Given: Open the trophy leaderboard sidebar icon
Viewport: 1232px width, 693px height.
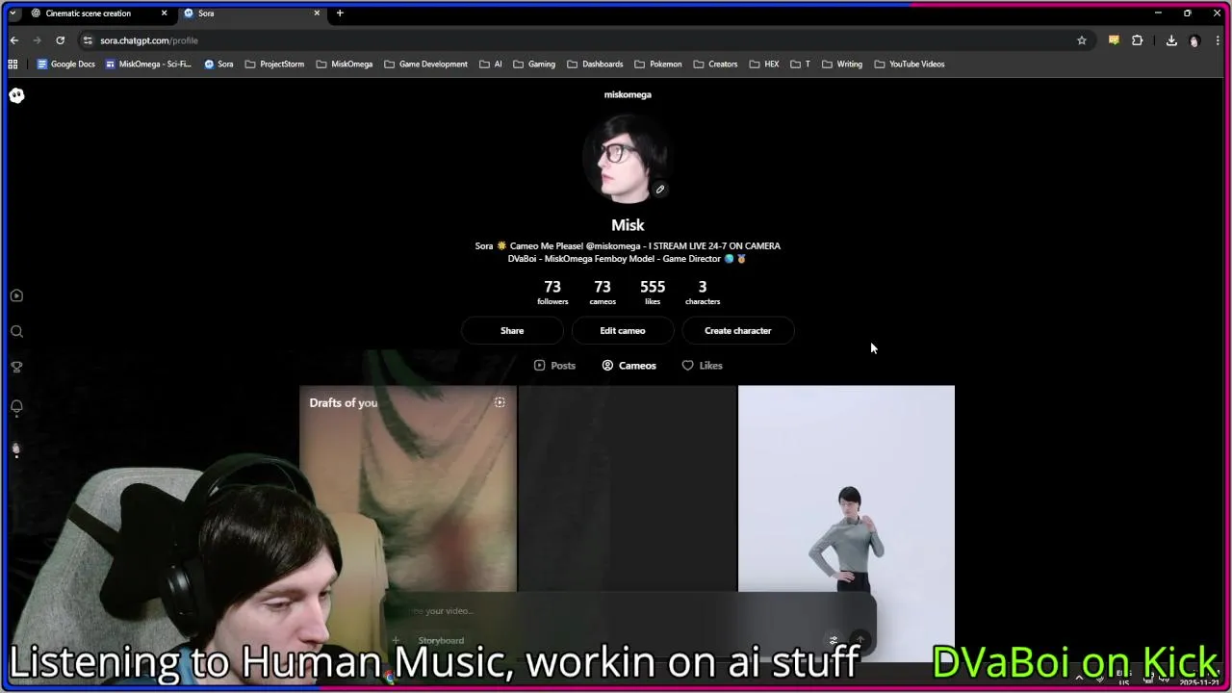Looking at the screenshot, I should (16, 367).
